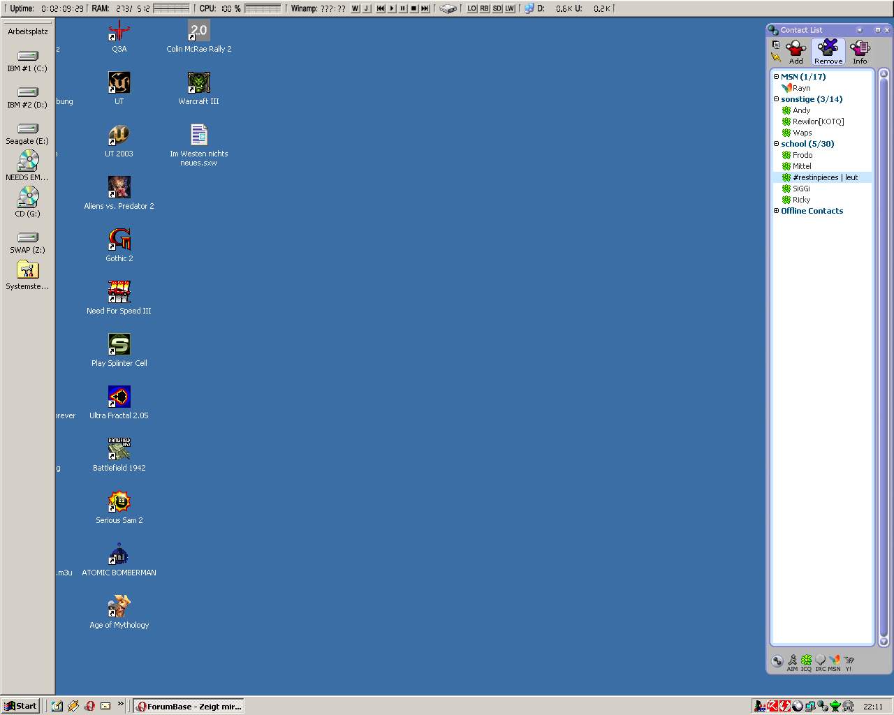This screenshot has height=715, width=894.
Task: Click the lightning bolt icon in Contact List
Action: point(776,57)
